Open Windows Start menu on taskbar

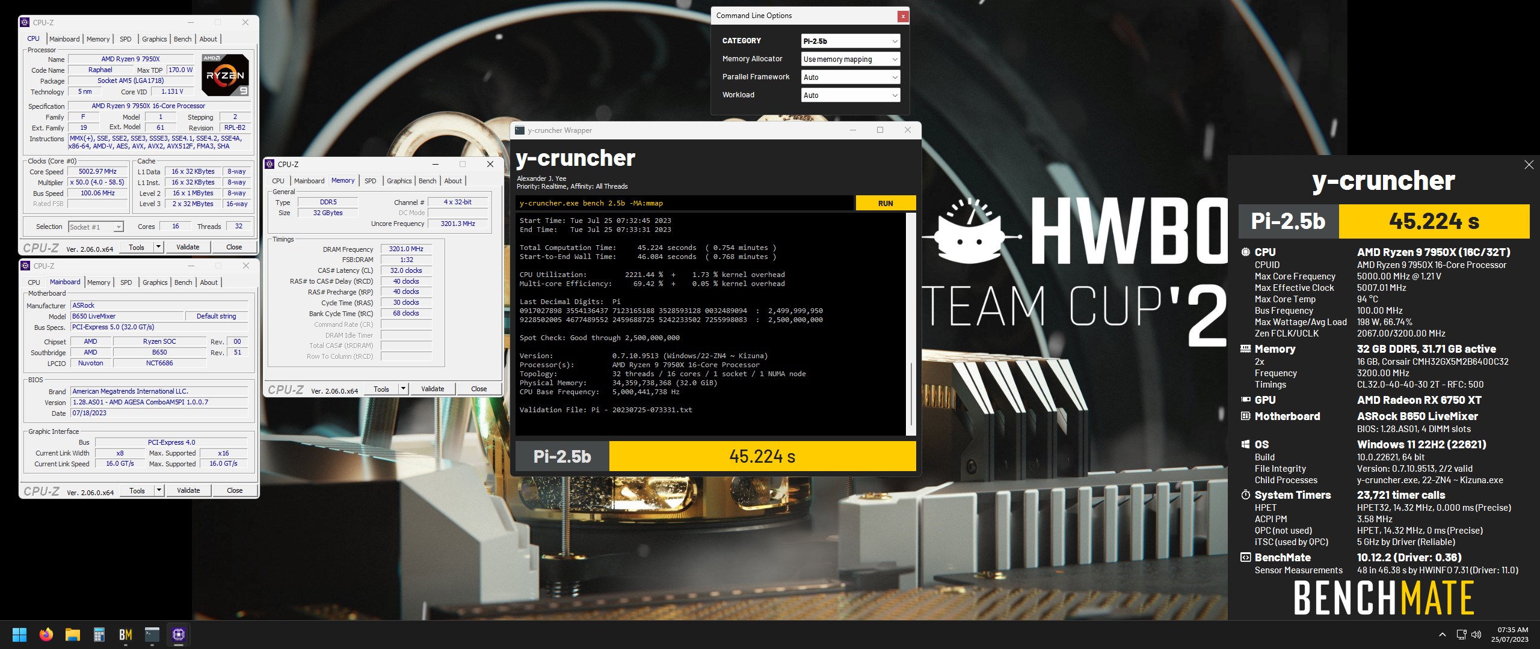19,635
